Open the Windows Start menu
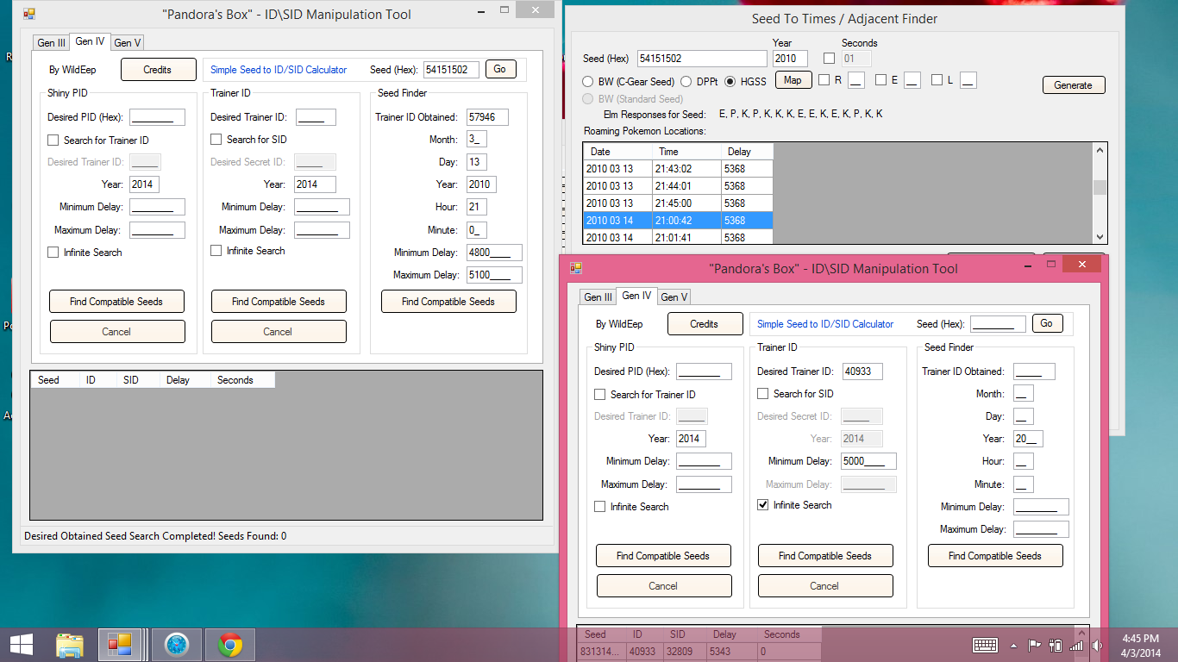 21,644
